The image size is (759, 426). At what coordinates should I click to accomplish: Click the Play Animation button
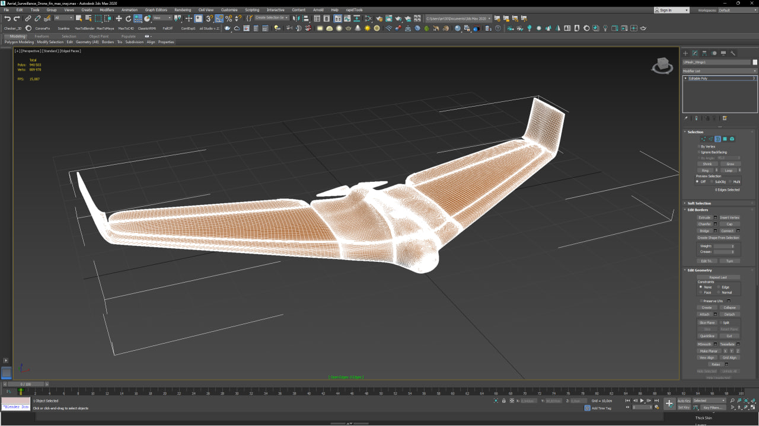click(642, 401)
